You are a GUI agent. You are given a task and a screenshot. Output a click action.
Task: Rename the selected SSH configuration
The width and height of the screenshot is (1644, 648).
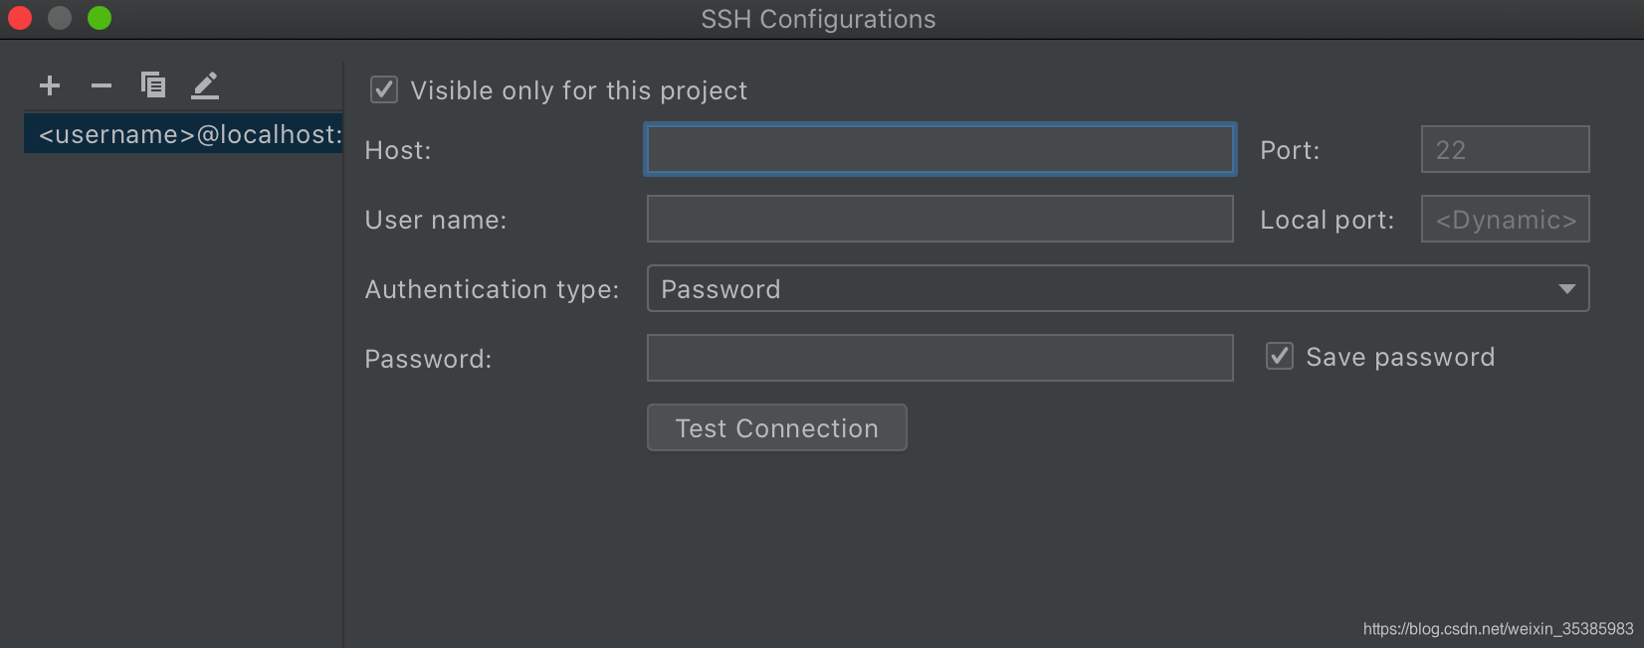205,85
